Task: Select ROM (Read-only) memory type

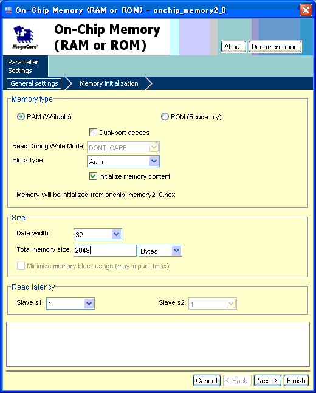Action: tap(165, 117)
